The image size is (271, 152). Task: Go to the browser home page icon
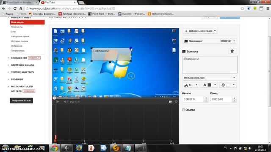coord(21,8)
